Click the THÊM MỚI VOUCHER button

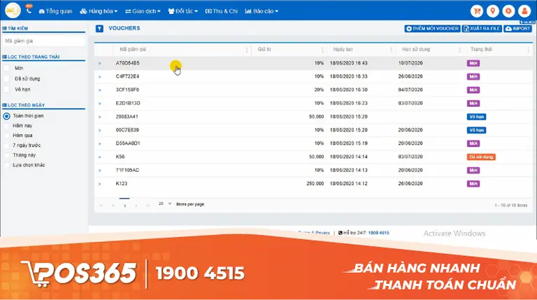pos(433,29)
